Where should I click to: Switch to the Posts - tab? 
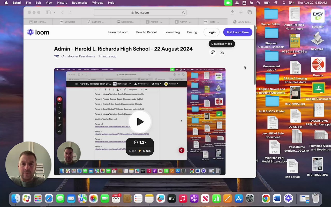click(x=213, y=22)
